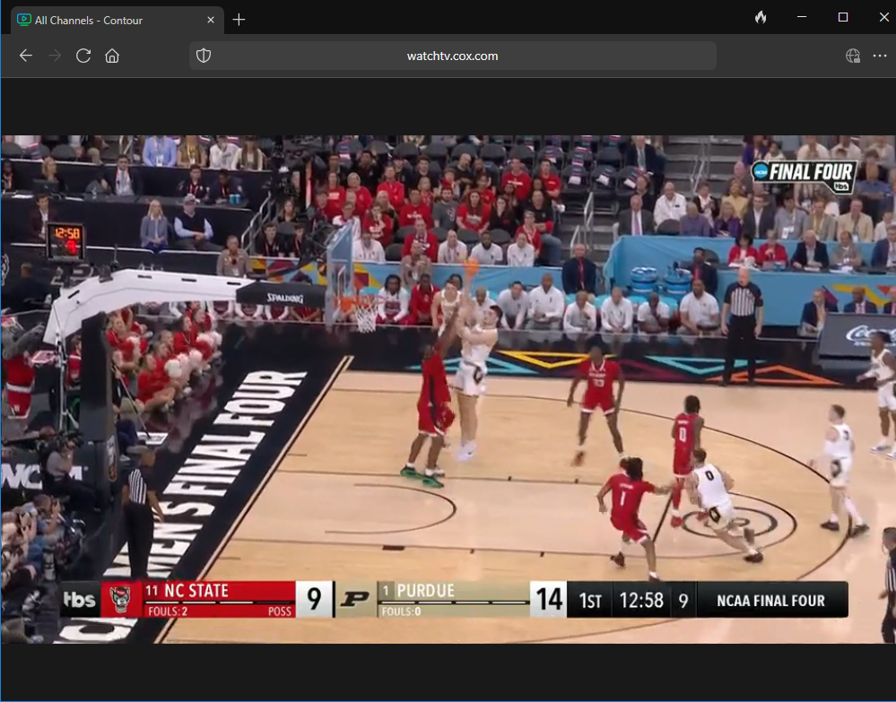The image size is (896, 702).
Task: Close the browser window
Action: [x=884, y=17]
